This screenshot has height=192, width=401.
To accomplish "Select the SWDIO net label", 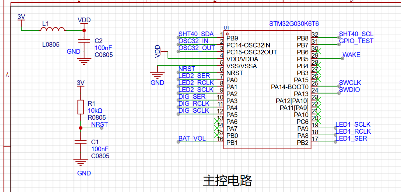I will pyautogui.click(x=349, y=90).
